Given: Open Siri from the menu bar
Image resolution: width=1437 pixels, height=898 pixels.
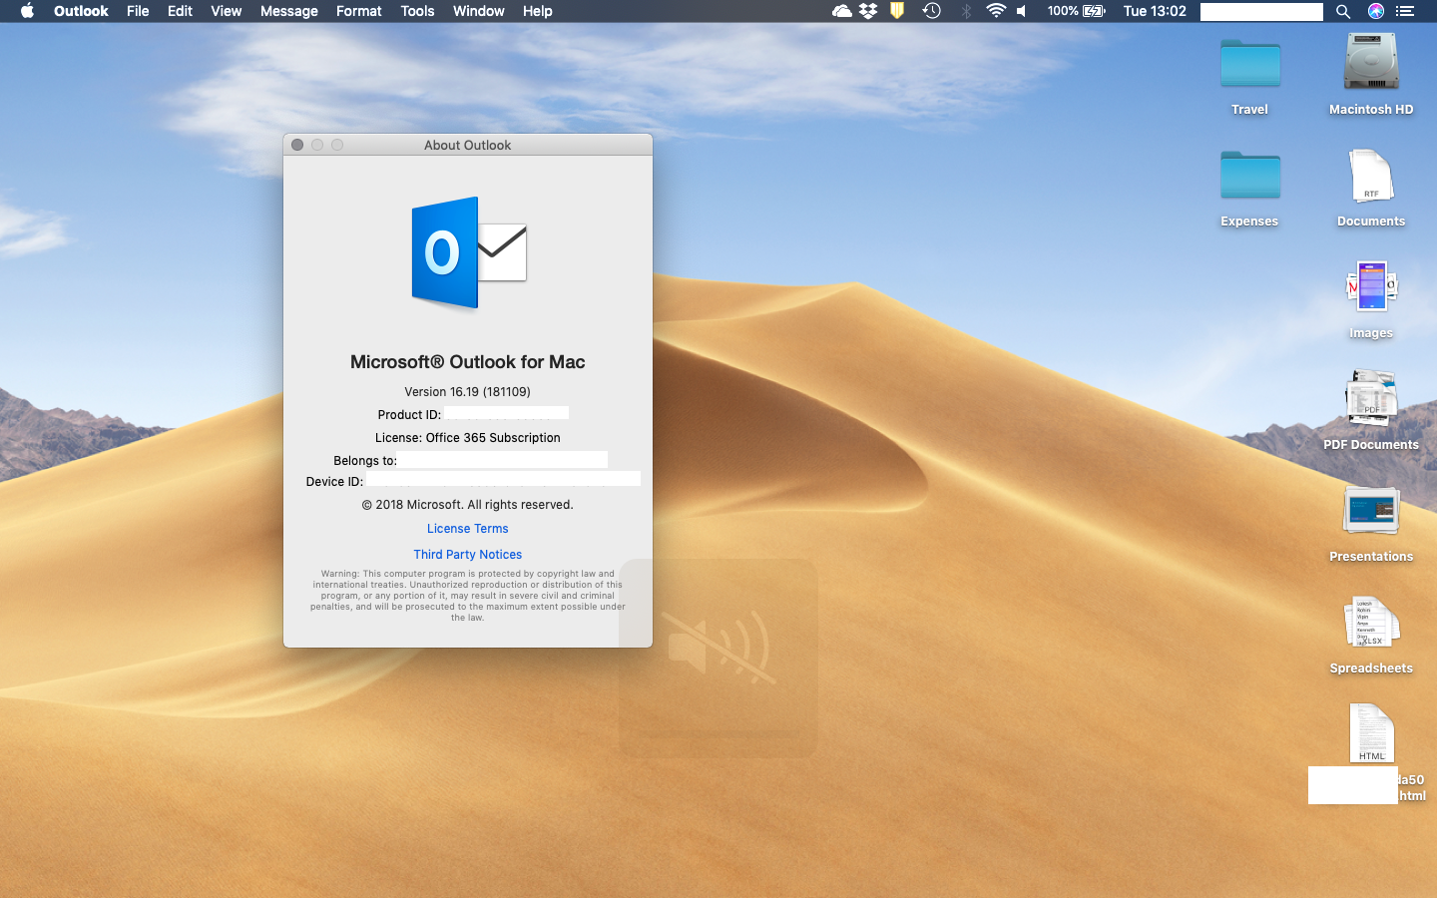Looking at the screenshot, I should click(x=1375, y=11).
